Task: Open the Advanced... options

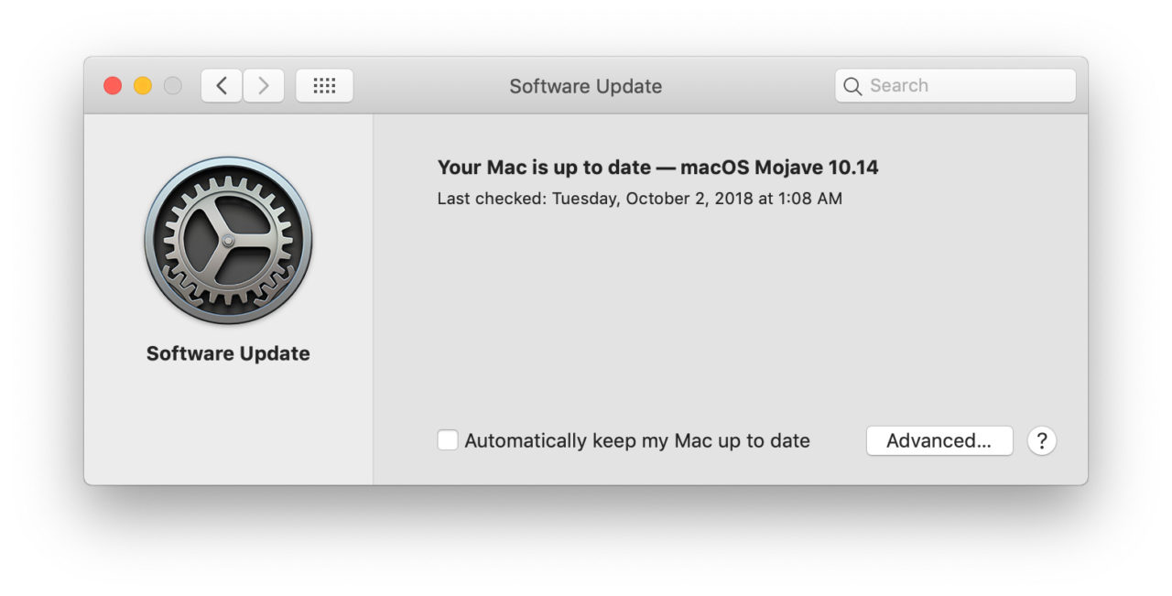Action: tap(939, 440)
